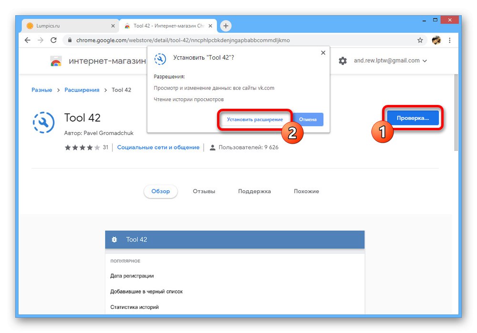477x333 pixels.
Task: Open a new tab with the plus button
Action: click(x=226, y=26)
